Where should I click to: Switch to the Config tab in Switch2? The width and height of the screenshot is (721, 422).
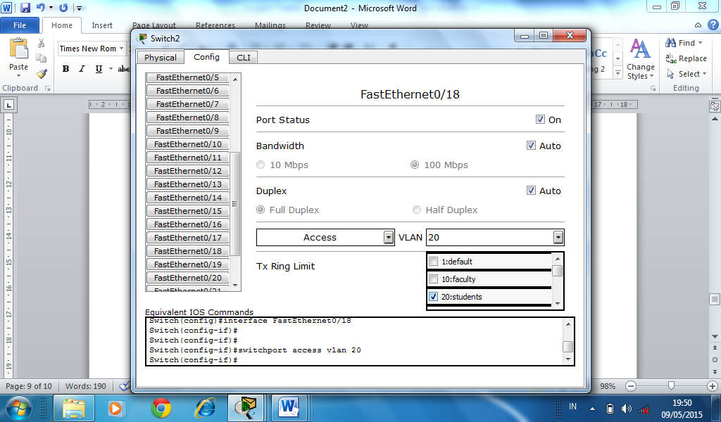(x=206, y=57)
